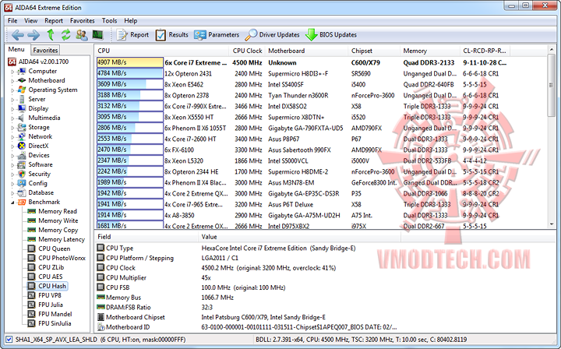This screenshot has height=349, width=561.
Task: Expand the Network tree node
Action: tap(12, 136)
